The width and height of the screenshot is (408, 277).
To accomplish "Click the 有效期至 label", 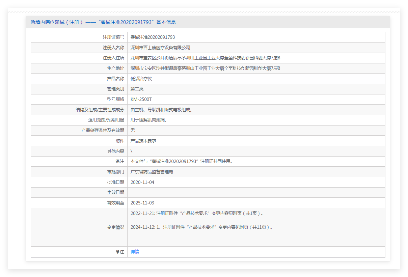I will tap(116, 203).
